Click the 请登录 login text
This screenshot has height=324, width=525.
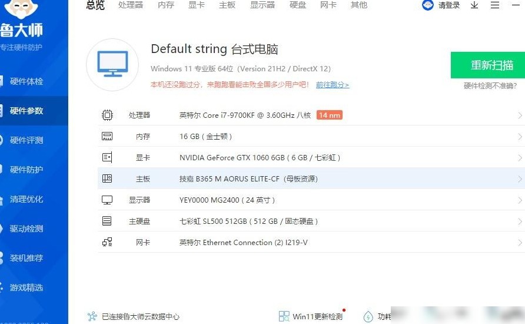449,5
